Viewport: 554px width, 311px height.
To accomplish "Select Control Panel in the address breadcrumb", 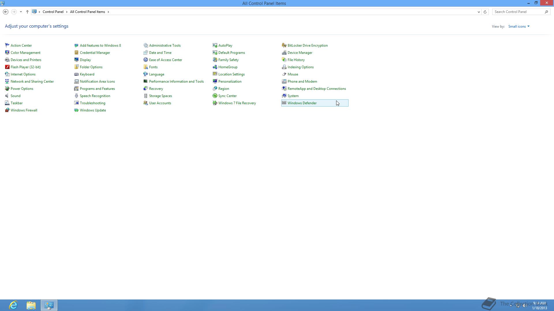I will (x=53, y=12).
